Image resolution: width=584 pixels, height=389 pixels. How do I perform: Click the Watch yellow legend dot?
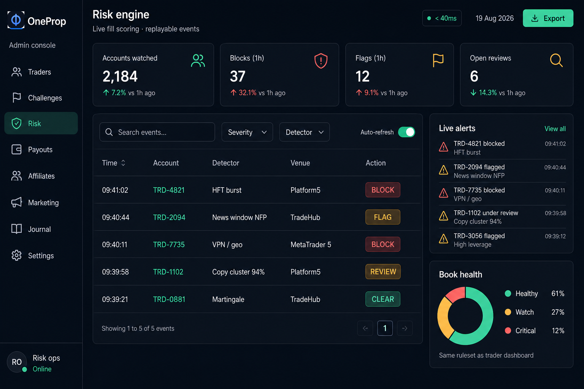point(508,312)
